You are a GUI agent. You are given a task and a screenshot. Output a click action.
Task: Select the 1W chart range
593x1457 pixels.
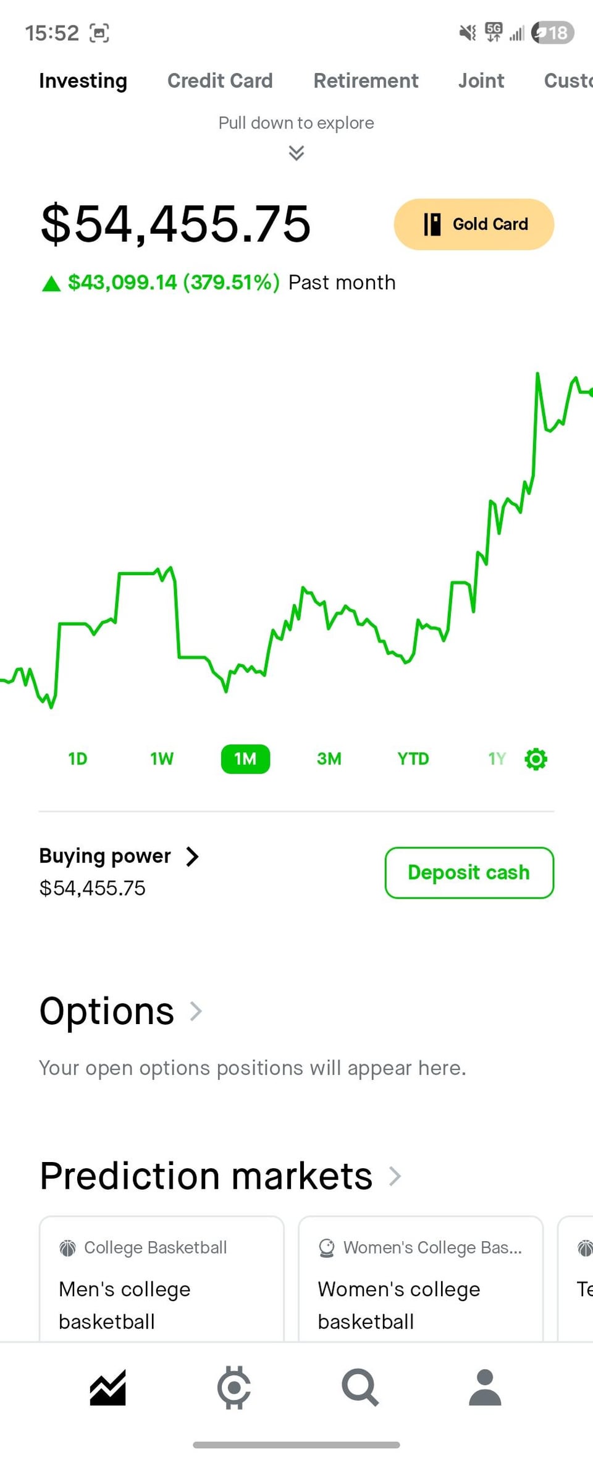pyautogui.click(x=162, y=759)
